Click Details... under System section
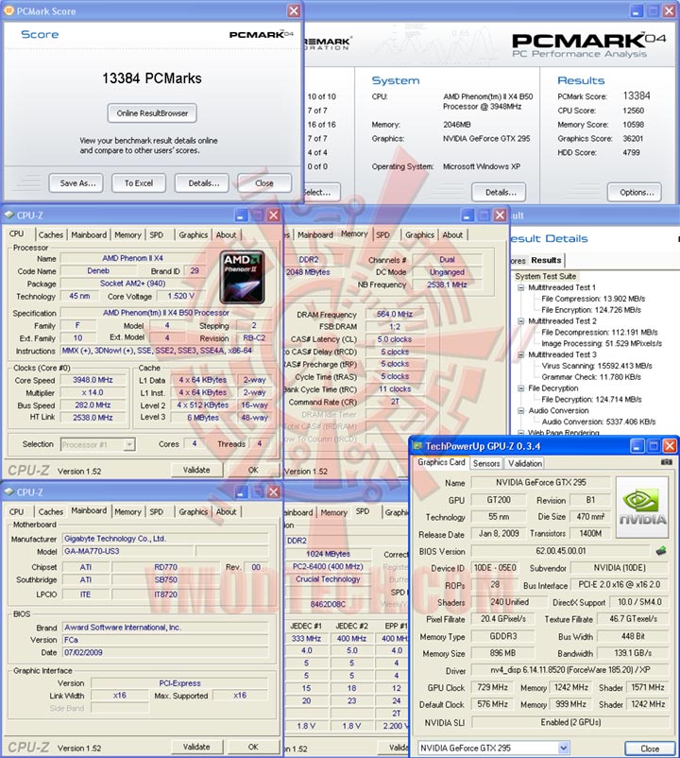The height and width of the screenshot is (758, 680). point(501,193)
